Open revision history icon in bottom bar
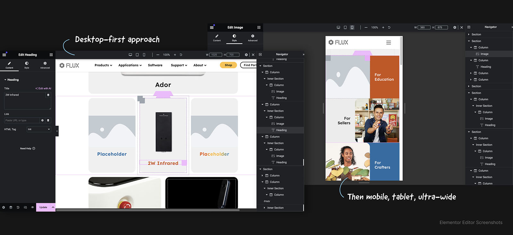513x235 pixels. click(x=18, y=207)
